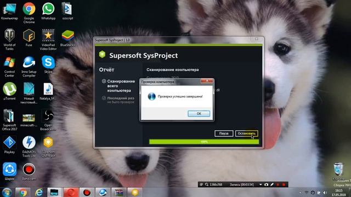Open the recording bar dropdown arrow
Viewport: 351px width, 197px height.
261,185
